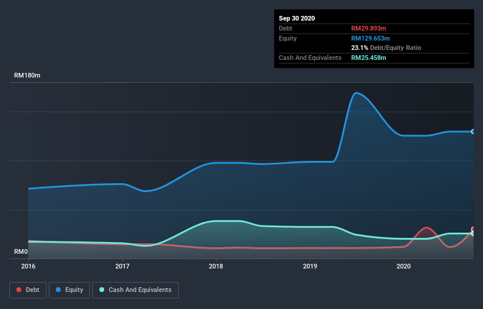Viewport: 483px width, 309px height.
Task: Click the RM129.653m equity value
Action: [x=370, y=38]
